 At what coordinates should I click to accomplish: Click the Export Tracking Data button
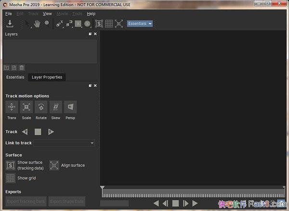[26, 201]
